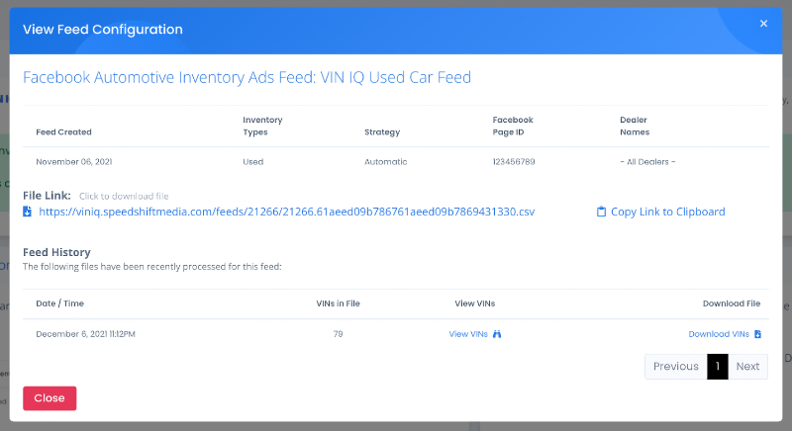
Task: Click the VIN count '79'
Action: (338, 334)
